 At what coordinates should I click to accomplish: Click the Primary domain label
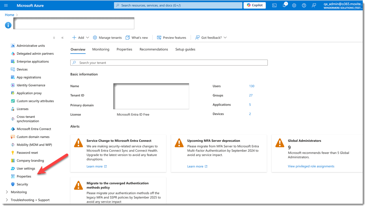(x=82, y=105)
